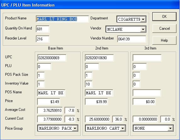The height and width of the screenshot is (140, 180).
Task: Click the Average Cost label
Action: [x=15, y=110]
